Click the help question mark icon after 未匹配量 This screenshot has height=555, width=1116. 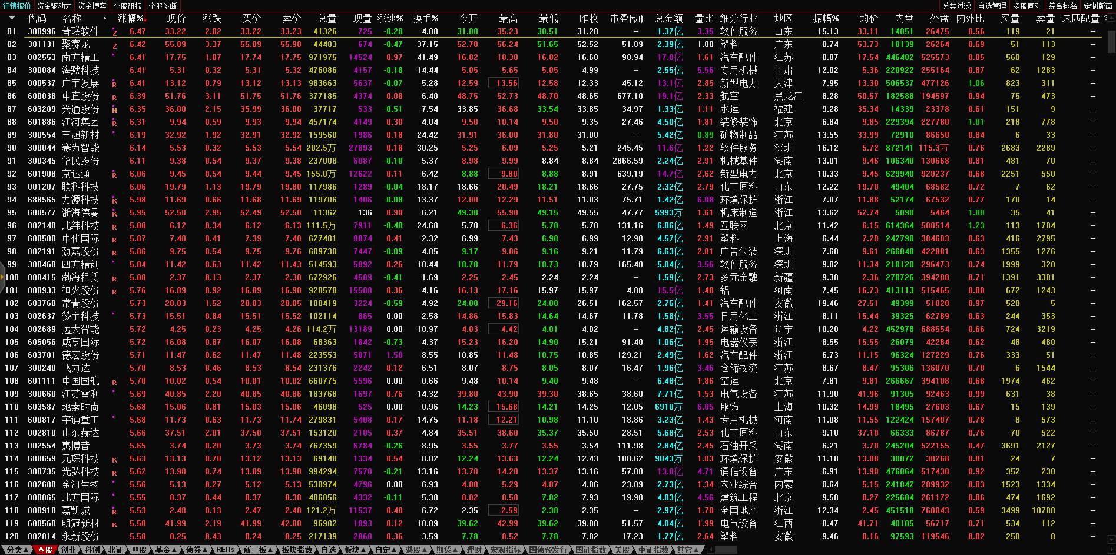[x=1105, y=18]
